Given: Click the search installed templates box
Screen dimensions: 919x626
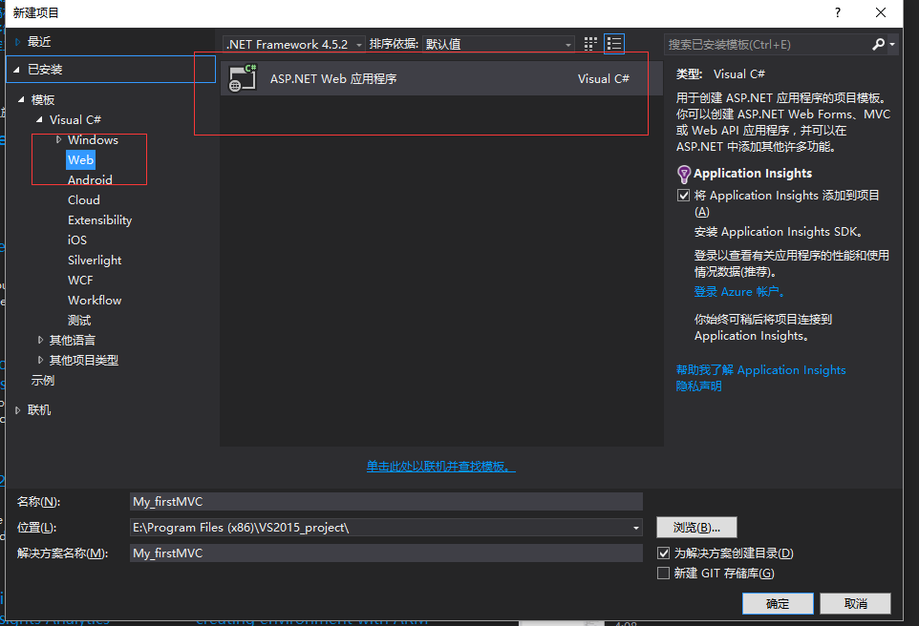Looking at the screenshot, I should tap(768, 45).
